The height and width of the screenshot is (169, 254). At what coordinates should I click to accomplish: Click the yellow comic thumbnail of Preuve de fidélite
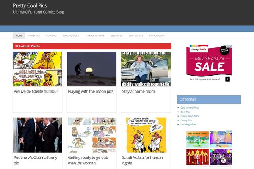click(37, 69)
